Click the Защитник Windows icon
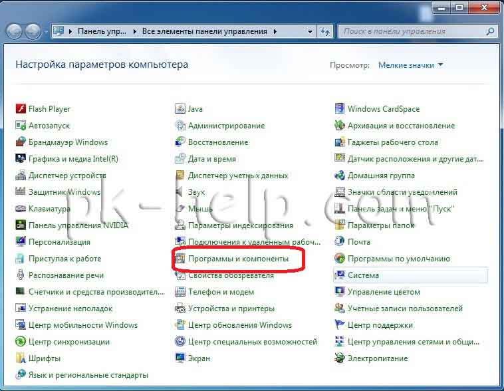Screen dimensions: 504x391 pyautogui.click(x=21, y=192)
